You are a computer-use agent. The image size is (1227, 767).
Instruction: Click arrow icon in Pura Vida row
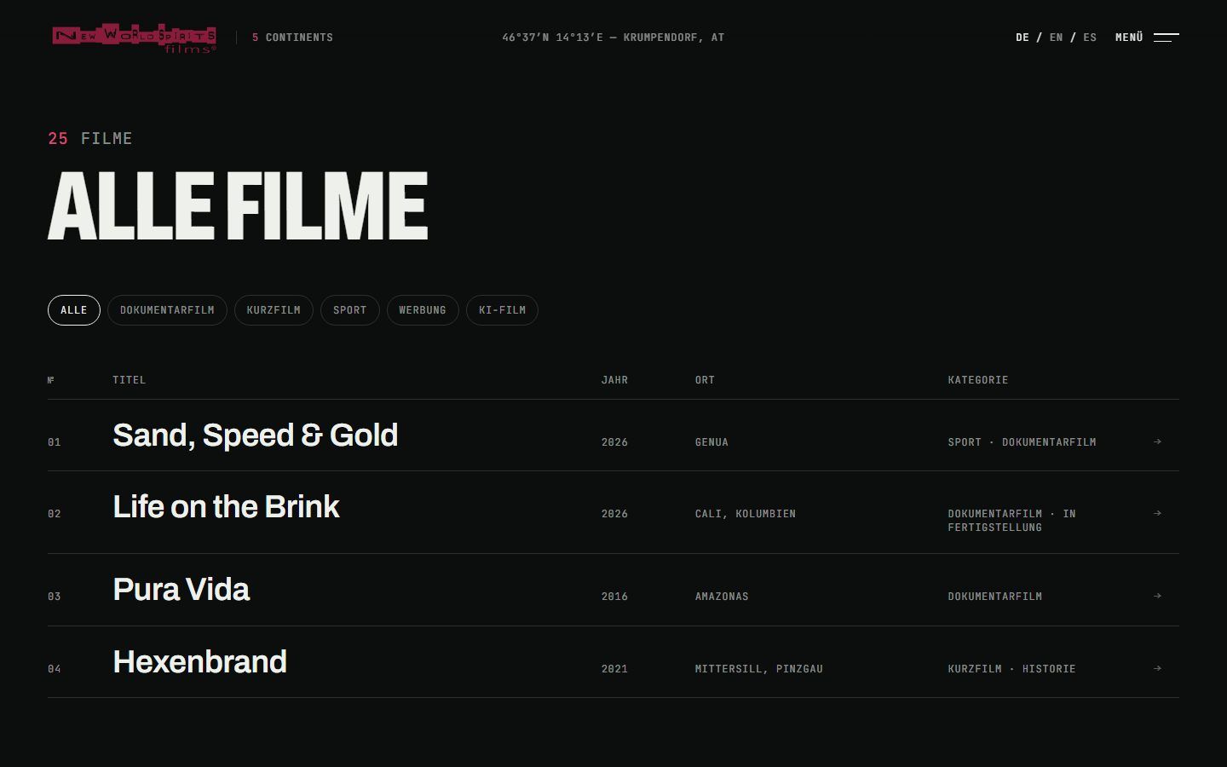pyautogui.click(x=1157, y=596)
